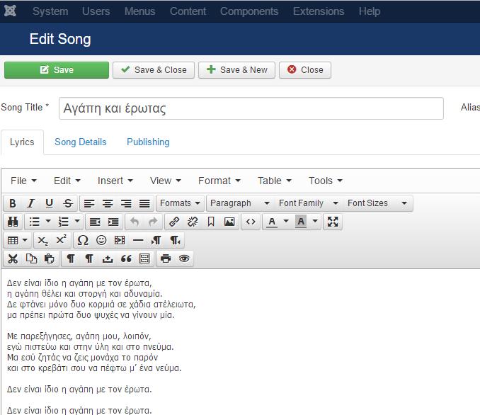Viewport: 480px width, 415px height.
Task: Insert anchor bookmark
Action: pyautogui.click(x=211, y=222)
